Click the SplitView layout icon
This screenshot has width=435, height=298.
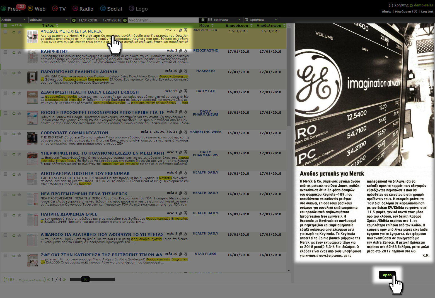[246, 20]
